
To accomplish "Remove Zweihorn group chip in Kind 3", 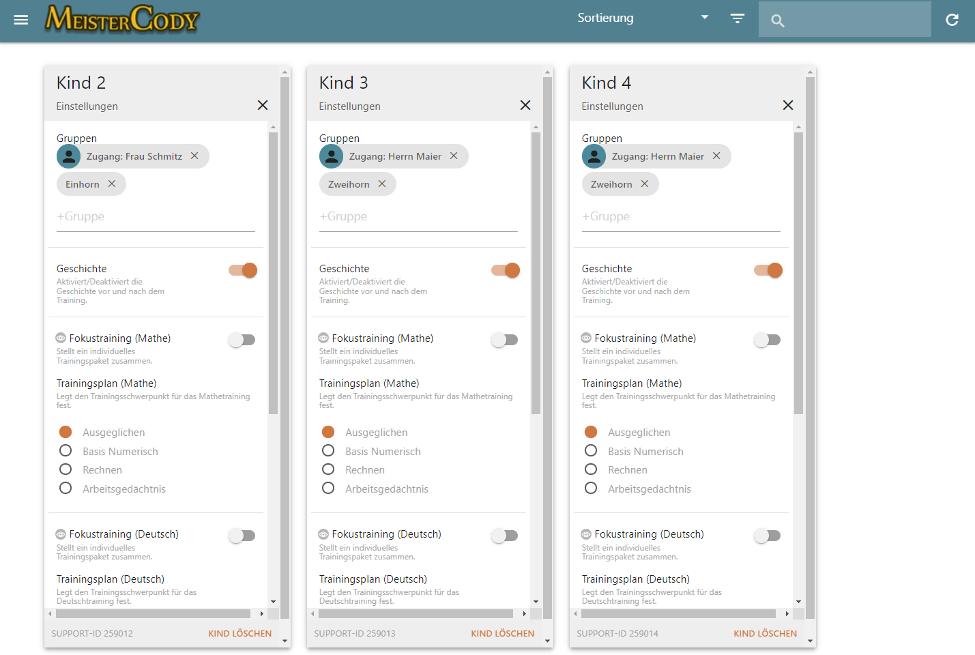I will tap(382, 184).
